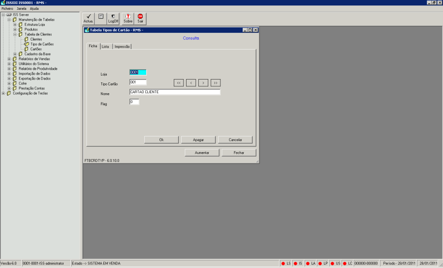Collapse the Manutenção de Tabelas node
This screenshot has height=268, width=443.
(9, 20)
